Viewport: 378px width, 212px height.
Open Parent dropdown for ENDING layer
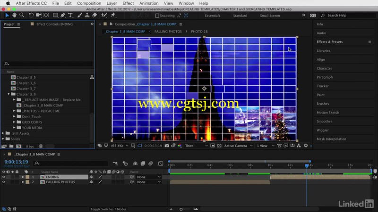pos(148,177)
